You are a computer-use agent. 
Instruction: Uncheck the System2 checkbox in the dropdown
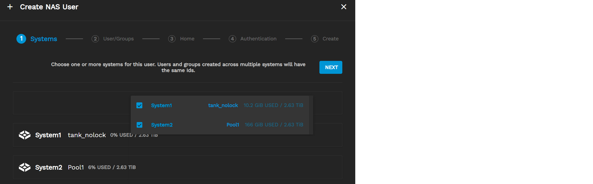pos(139,125)
